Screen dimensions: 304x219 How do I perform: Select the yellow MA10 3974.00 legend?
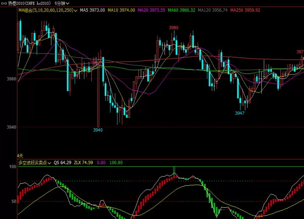[121, 10]
